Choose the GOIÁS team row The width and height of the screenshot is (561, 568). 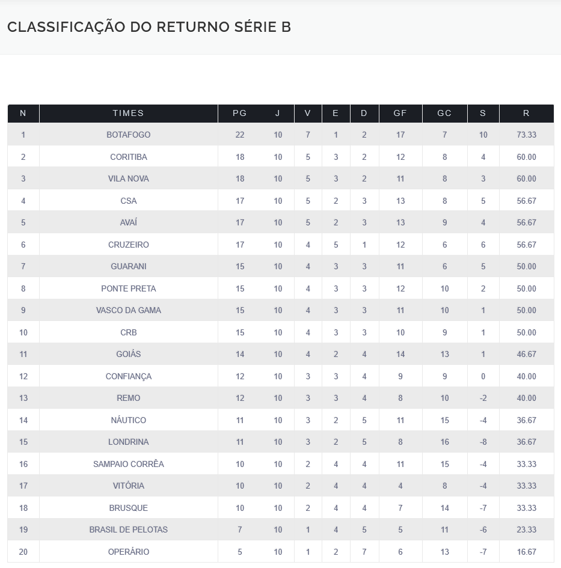click(128, 354)
